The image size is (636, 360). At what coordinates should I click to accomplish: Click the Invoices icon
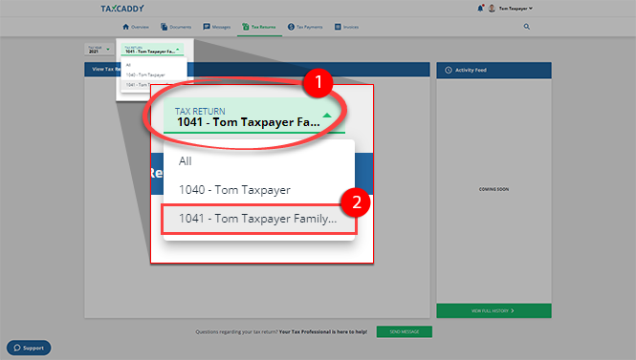coord(338,27)
